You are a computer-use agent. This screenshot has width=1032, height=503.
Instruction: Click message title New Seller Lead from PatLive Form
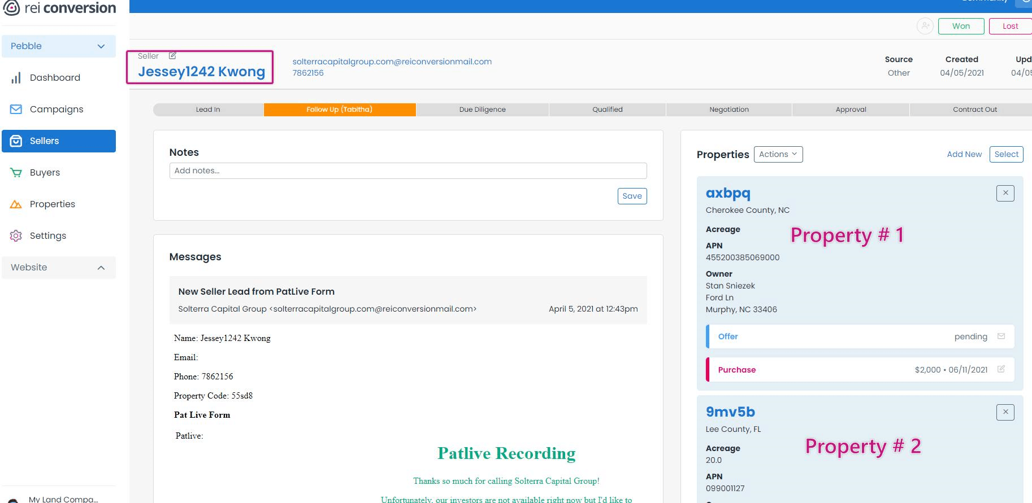(257, 292)
